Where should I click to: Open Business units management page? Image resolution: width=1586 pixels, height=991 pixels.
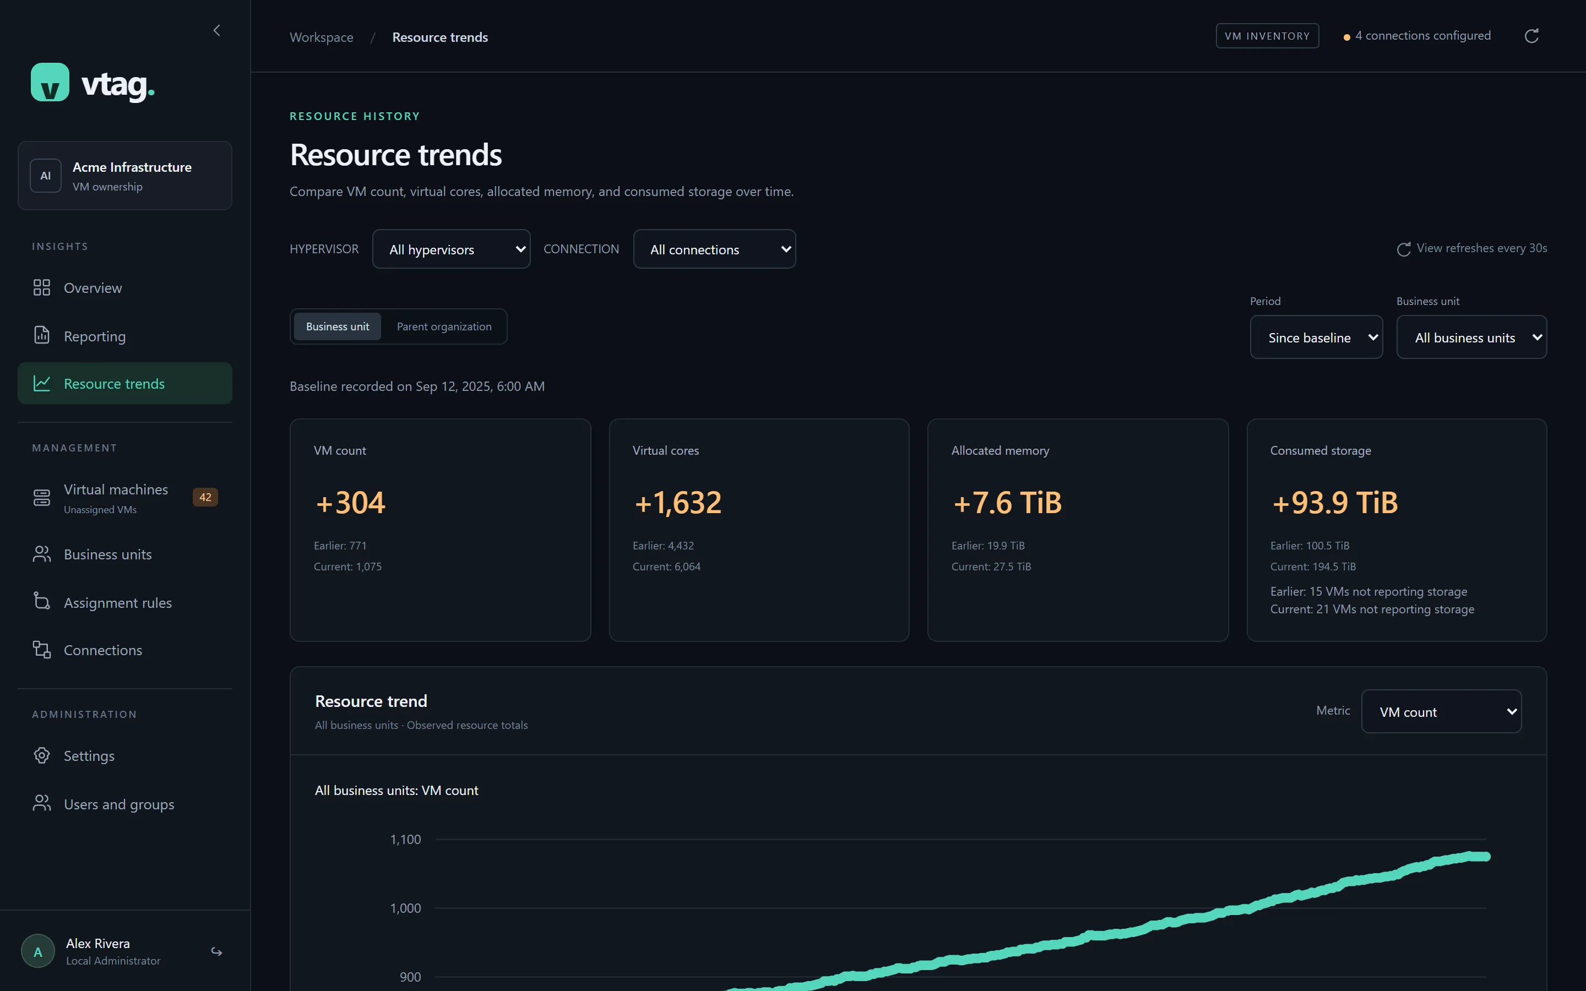click(124, 554)
